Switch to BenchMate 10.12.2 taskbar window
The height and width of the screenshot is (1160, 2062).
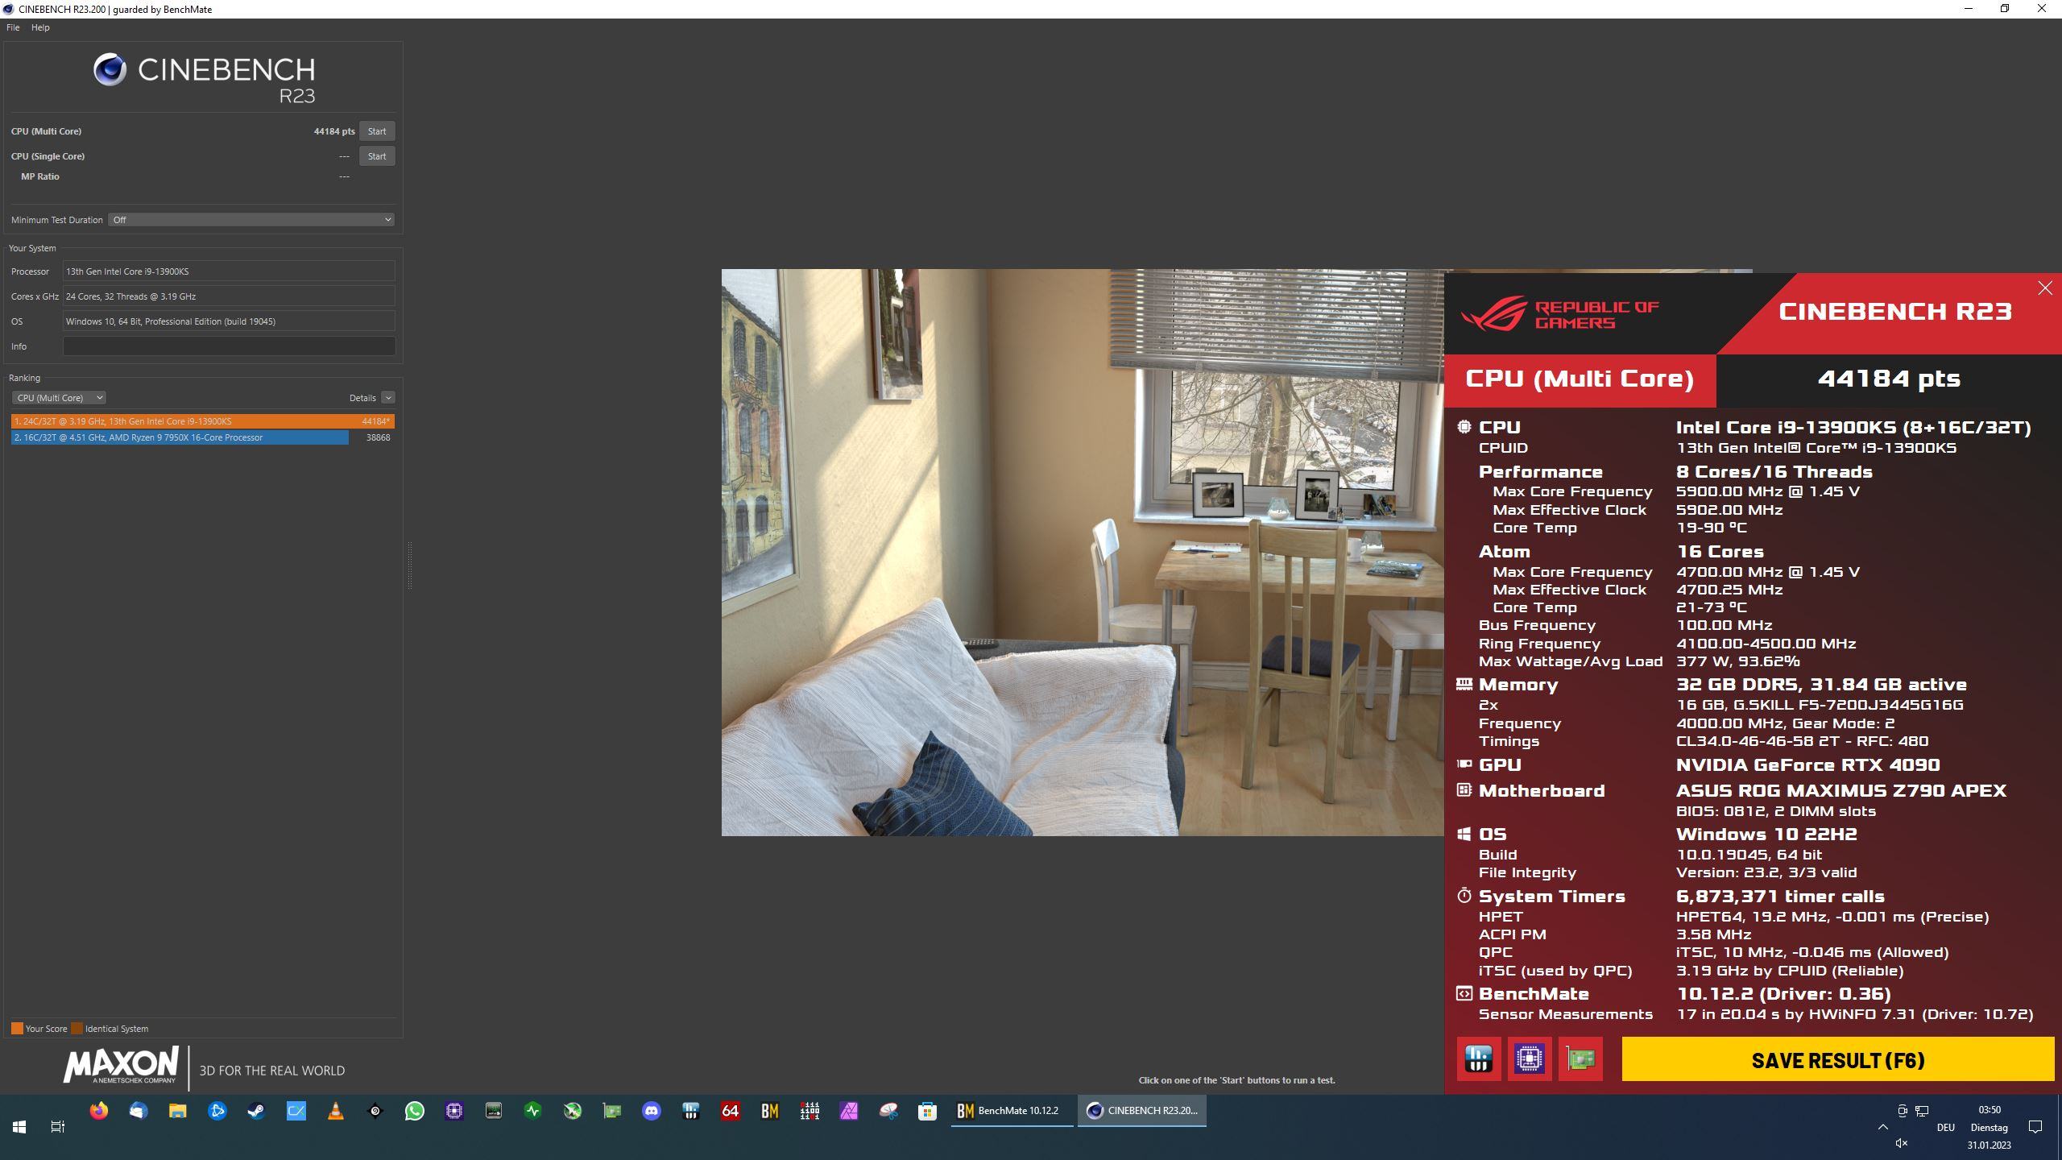(x=1012, y=1111)
